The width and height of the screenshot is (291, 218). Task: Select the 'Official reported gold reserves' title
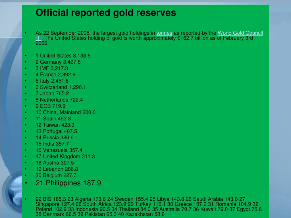tap(106, 13)
